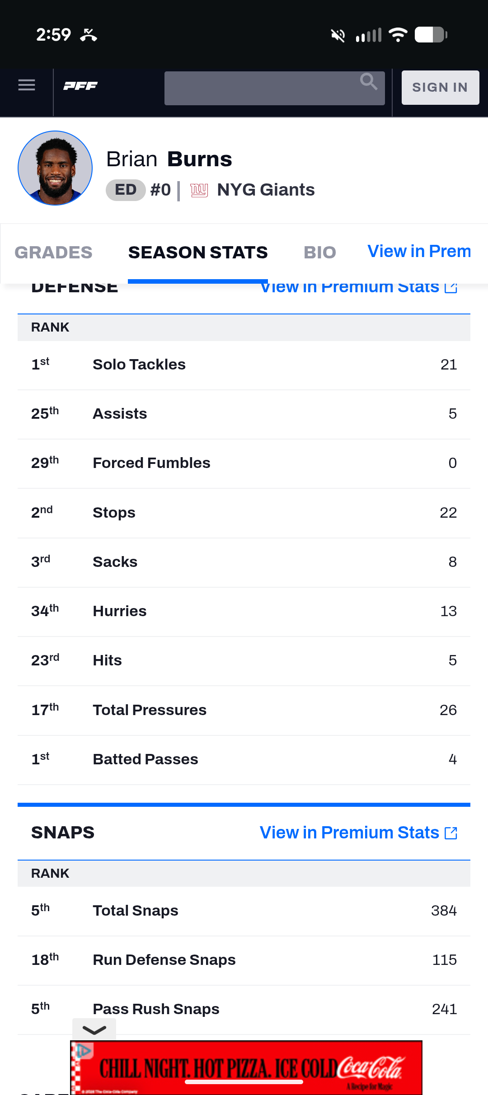Focus the search input field
The image size is (488, 1095).
(262, 88)
